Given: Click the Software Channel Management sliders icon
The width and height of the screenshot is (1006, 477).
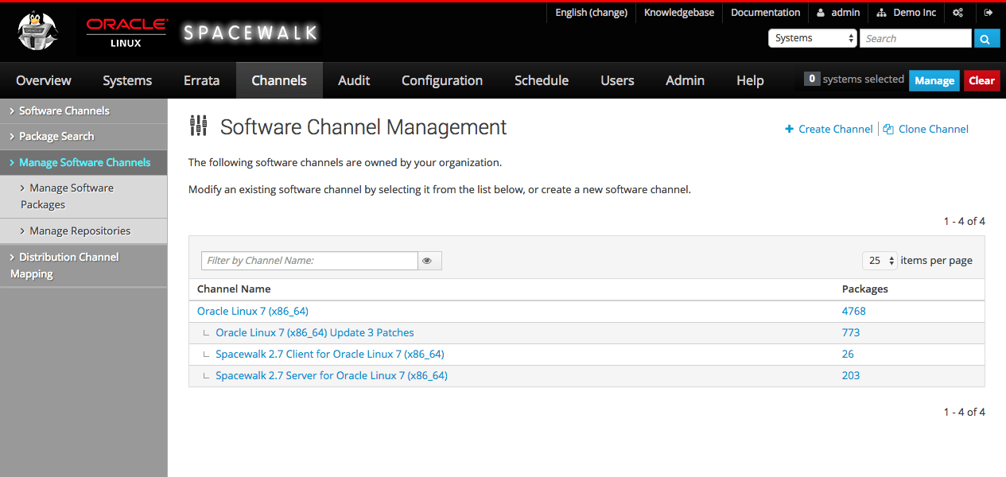Looking at the screenshot, I should [198, 126].
